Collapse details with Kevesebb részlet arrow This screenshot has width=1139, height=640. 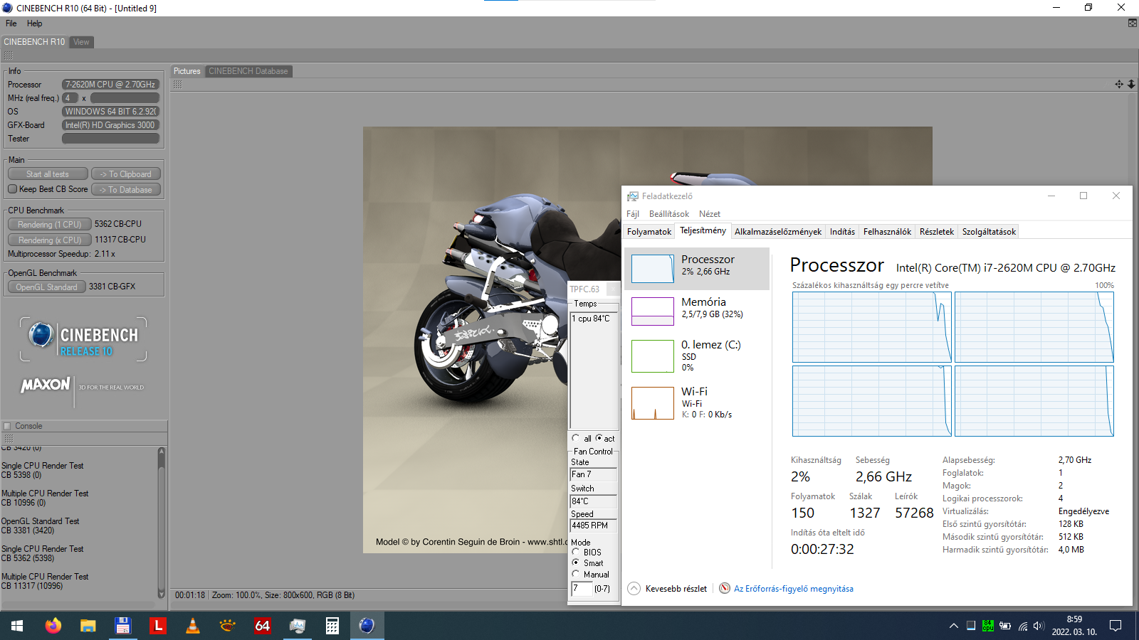tap(634, 588)
